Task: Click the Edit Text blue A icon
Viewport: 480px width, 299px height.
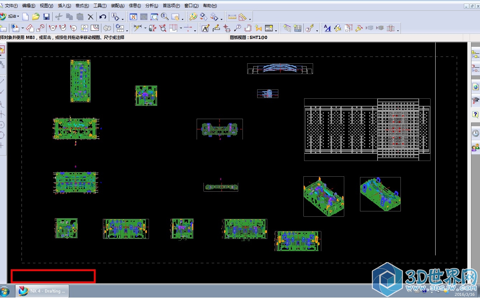Action: (327, 28)
